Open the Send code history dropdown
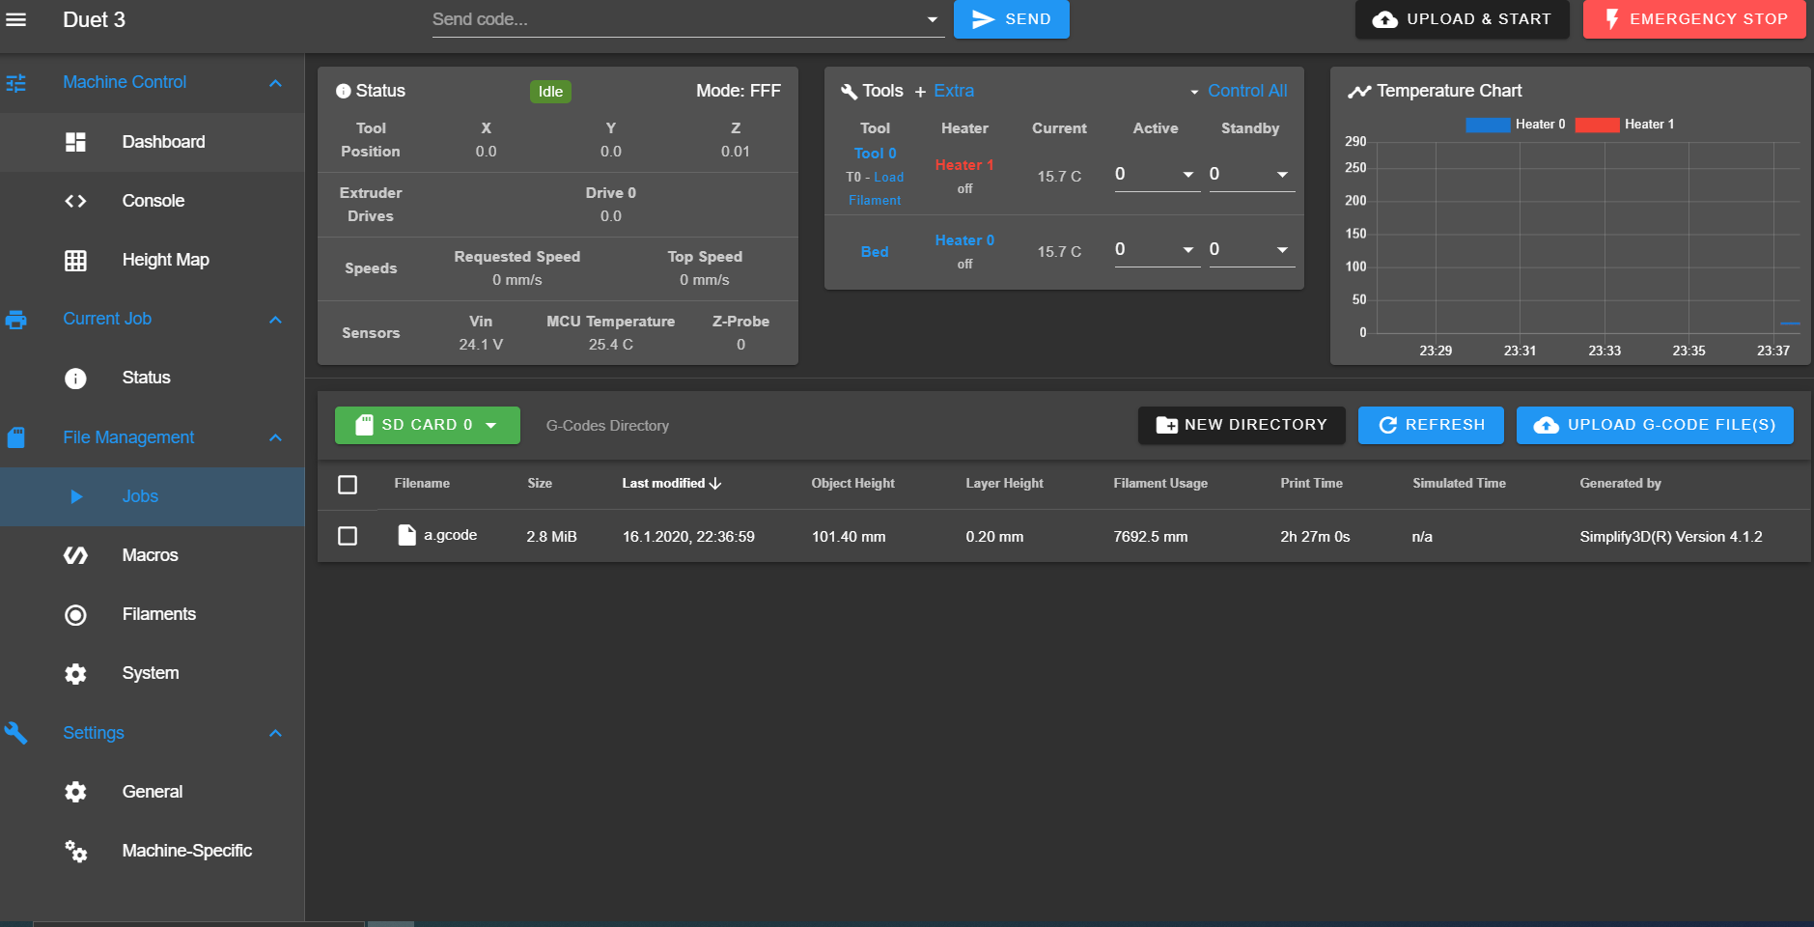Screen dimensions: 1814x927 pos(933,19)
